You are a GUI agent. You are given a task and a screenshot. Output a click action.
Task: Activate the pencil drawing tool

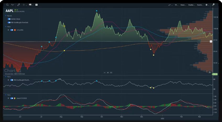click(x=18, y=5)
